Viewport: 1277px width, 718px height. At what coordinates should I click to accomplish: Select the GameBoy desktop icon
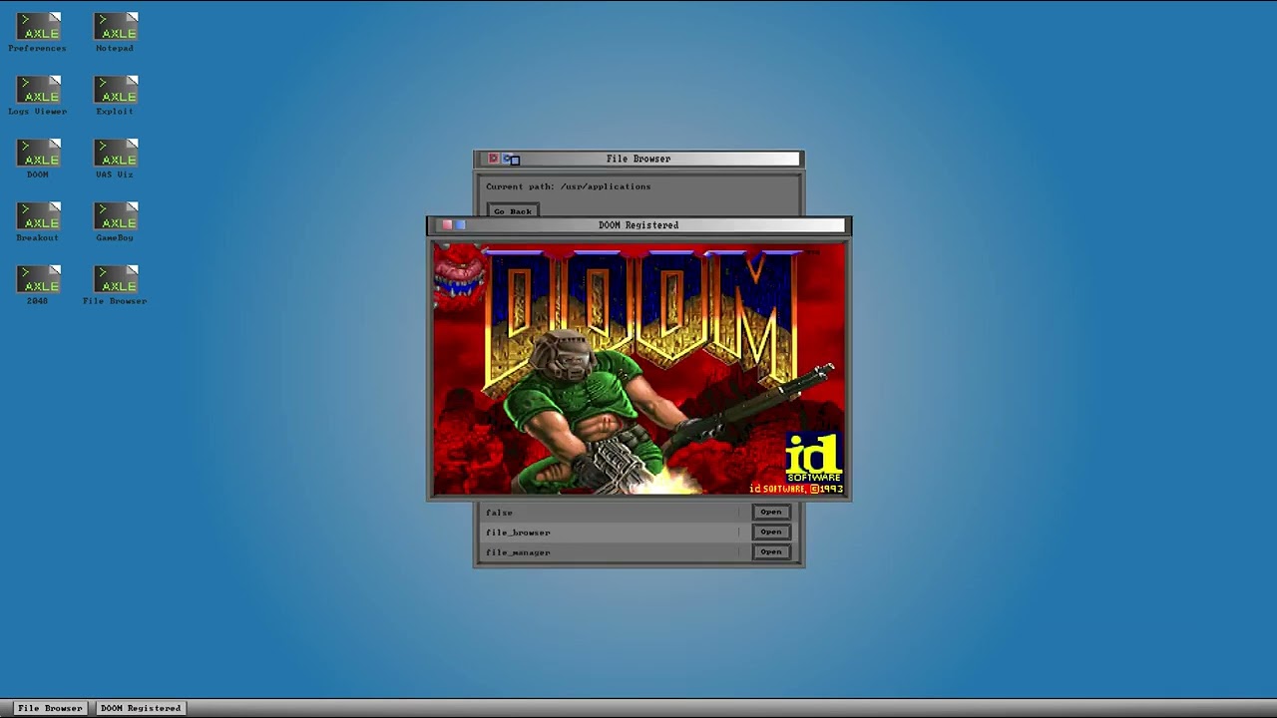[115, 221]
